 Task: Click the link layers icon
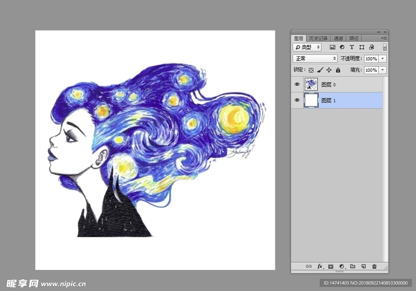[x=309, y=266]
